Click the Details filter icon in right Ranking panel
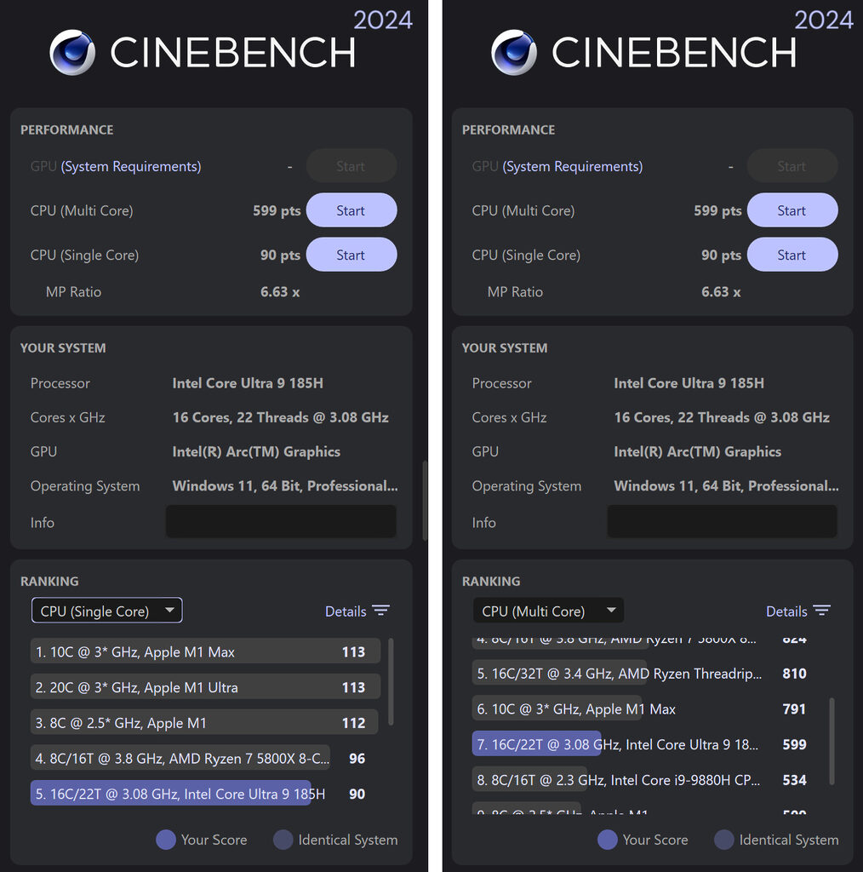Viewport: 863px width, 872px height. tap(821, 611)
